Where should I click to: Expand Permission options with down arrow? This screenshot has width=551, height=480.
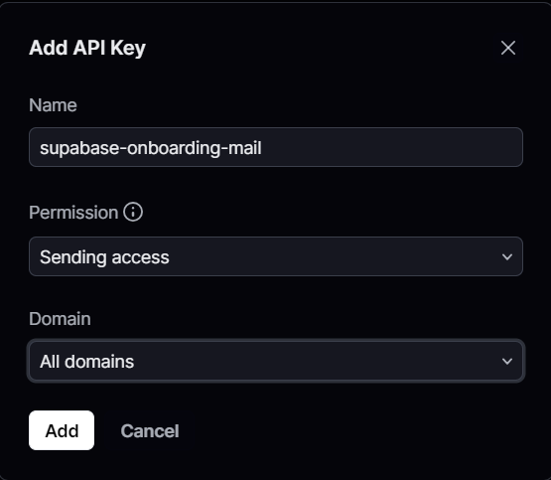tap(507, 257)
